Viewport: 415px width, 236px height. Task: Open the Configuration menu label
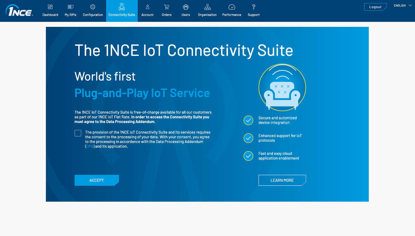(x=93, y=15)
